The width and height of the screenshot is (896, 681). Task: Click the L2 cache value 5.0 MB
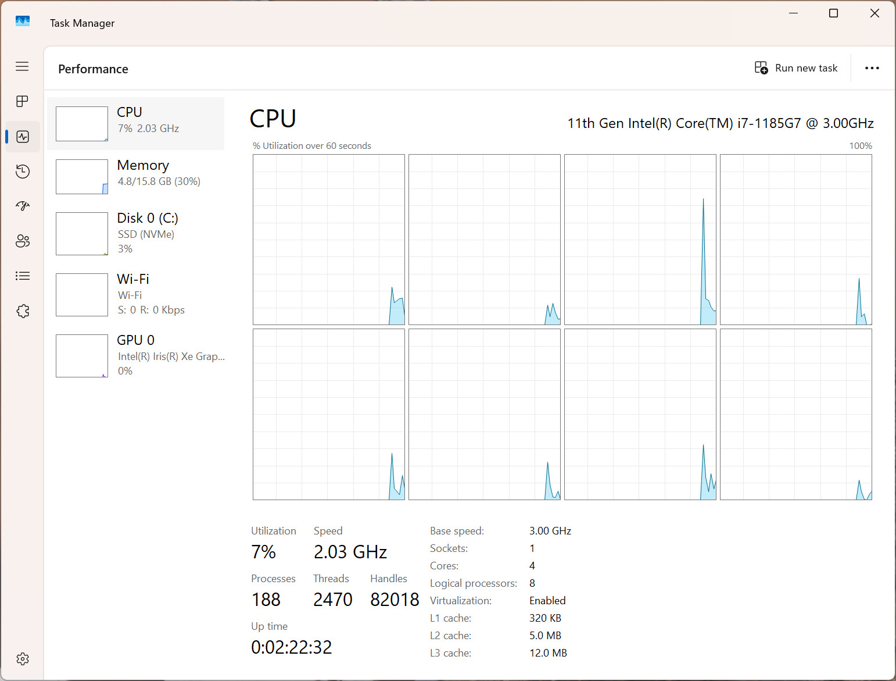pyautogui.click(x=545, y=636)
